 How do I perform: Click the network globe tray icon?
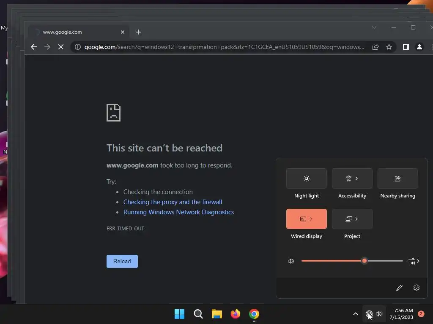369,314
